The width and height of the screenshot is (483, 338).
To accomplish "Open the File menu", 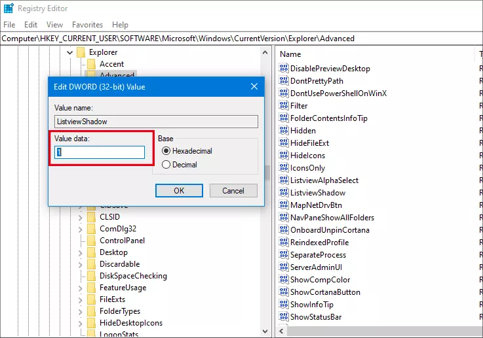I will tap(9, 25).
